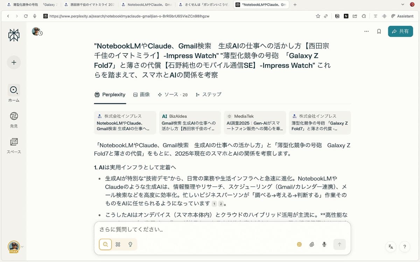The height and width of the screenshot is (262, 420).
Task: Open the browser share icon
Action: point(355,16)
